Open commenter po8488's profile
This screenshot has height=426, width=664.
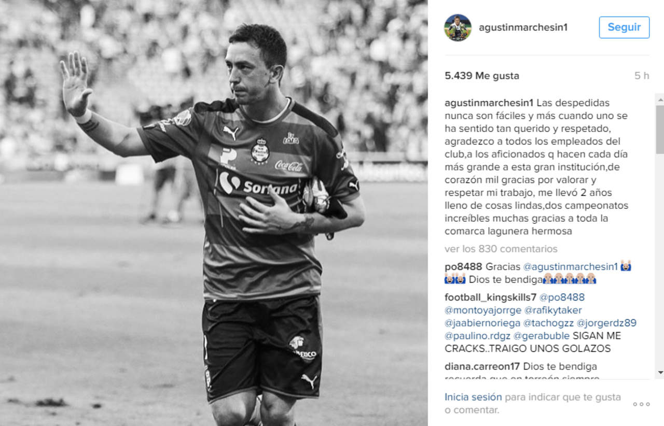pos(464,266)
